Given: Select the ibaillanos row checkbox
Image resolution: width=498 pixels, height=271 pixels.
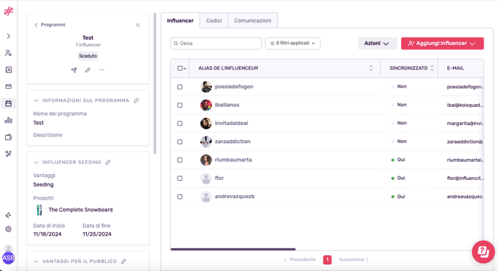Looking at the screenshot, I should coord(180,106).
